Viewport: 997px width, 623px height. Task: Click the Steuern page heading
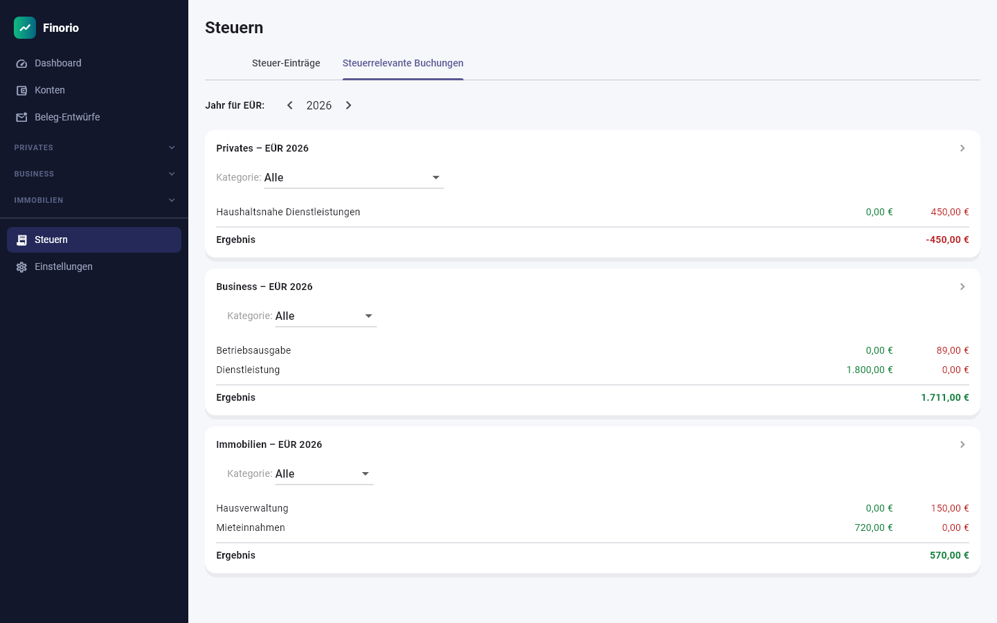234,28
